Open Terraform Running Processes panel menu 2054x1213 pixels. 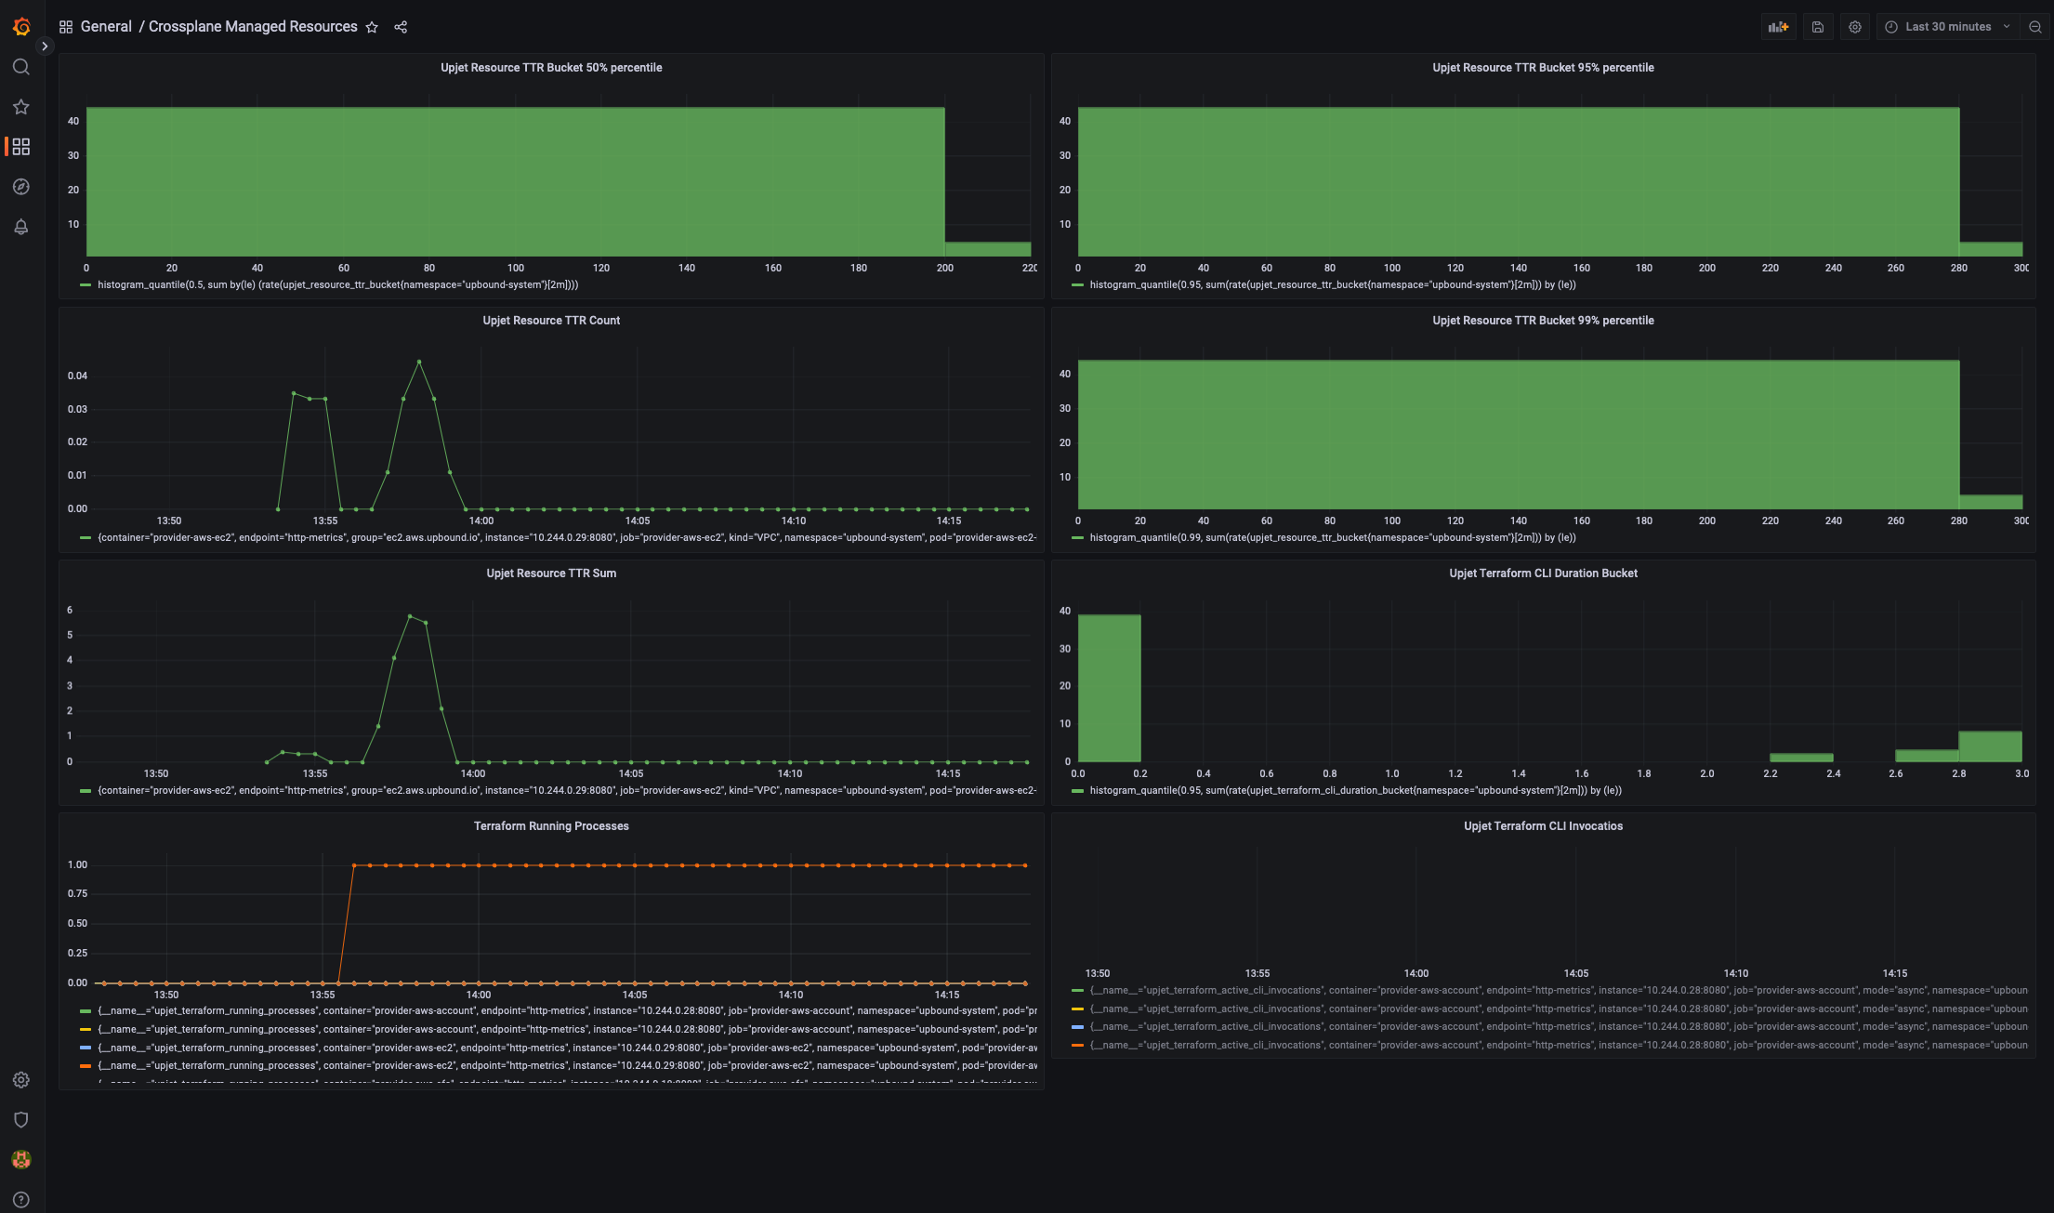[551, 826]
